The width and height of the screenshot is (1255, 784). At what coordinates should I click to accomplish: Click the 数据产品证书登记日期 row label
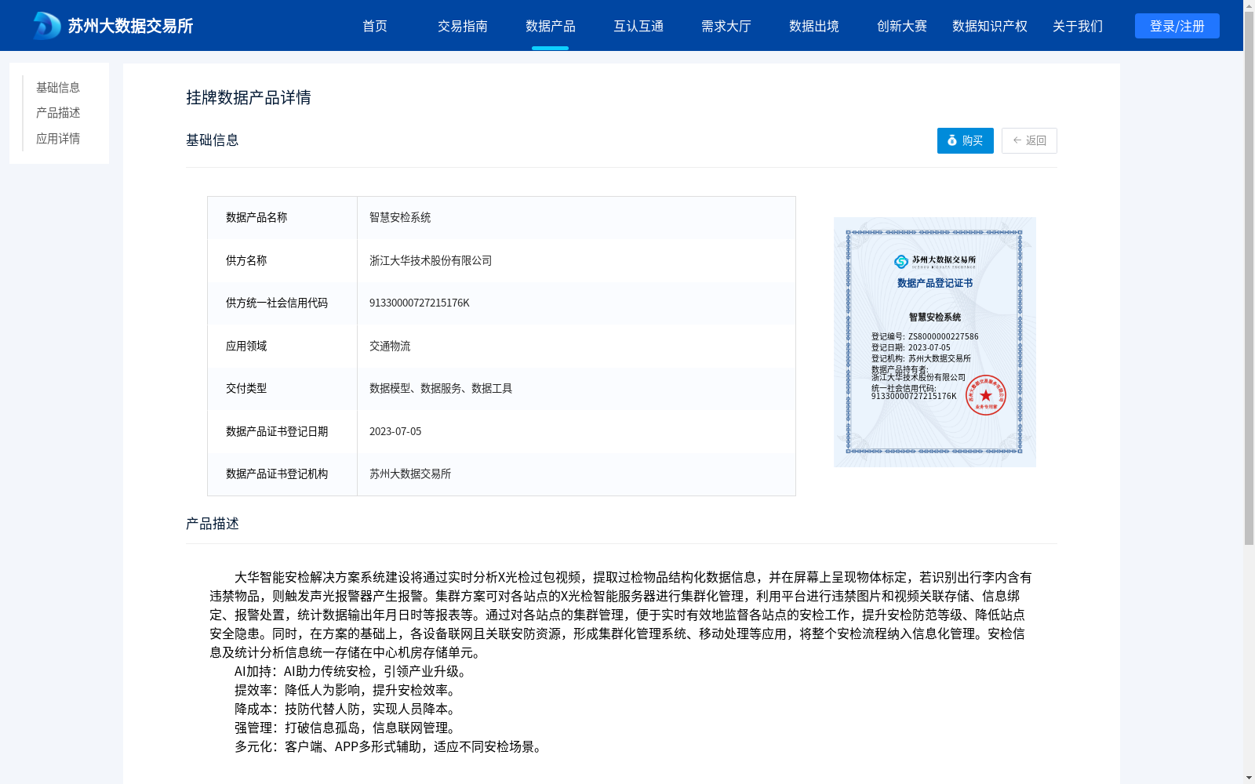click(277, 431)
